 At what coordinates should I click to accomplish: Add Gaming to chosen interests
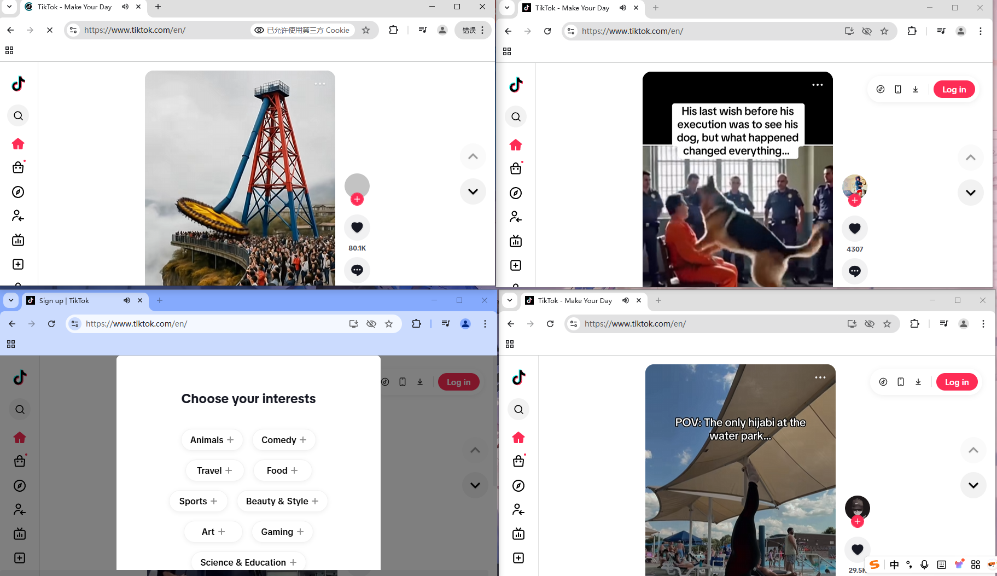pos(282,532)
